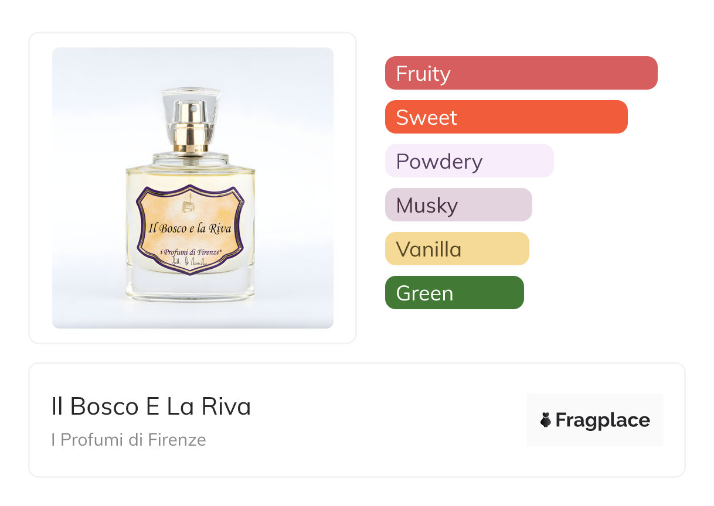Click the crest emblem on bottle label

tap(189, 207)
